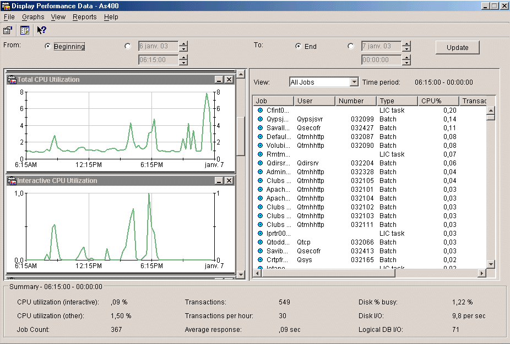
Task: Click the To time field 00:00:00
Action: [x=381, y=60]
